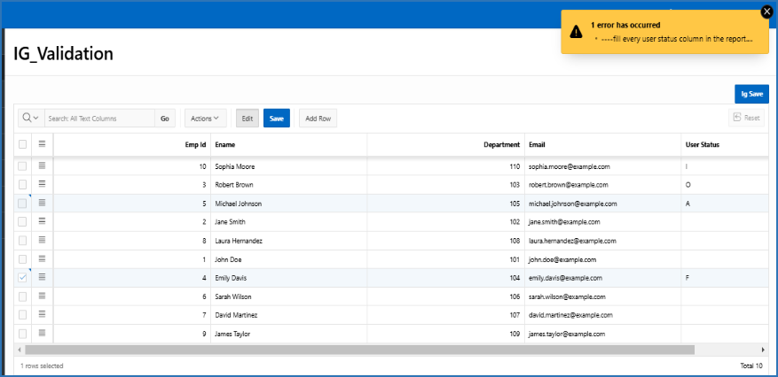Open the Actions dropdown menu

205,118
